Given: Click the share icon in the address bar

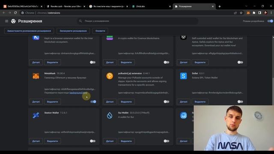Looking at the screenshot, I should pyautogui.click(x=235, y=13).
